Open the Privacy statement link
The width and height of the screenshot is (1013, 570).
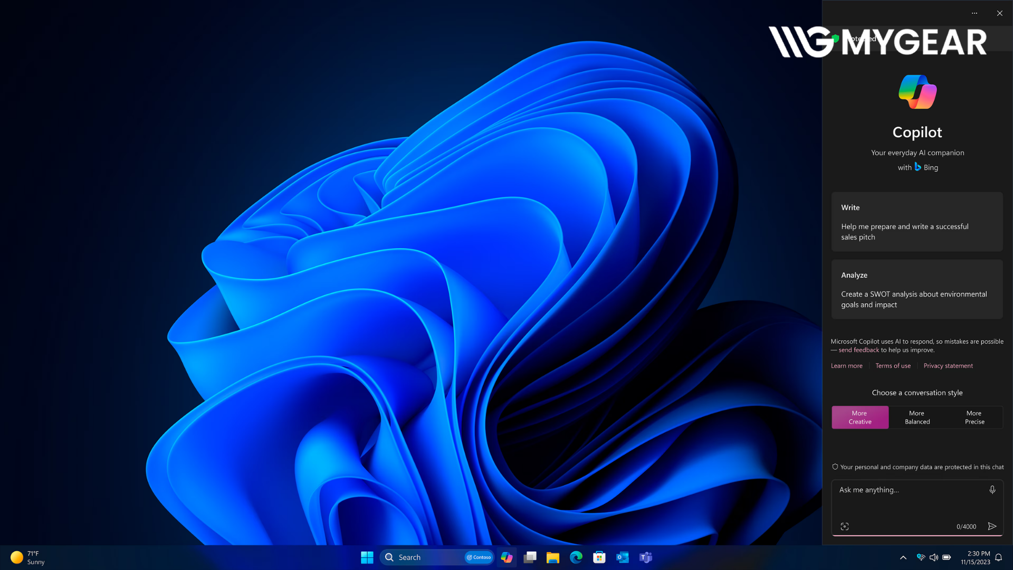(948, 366)
